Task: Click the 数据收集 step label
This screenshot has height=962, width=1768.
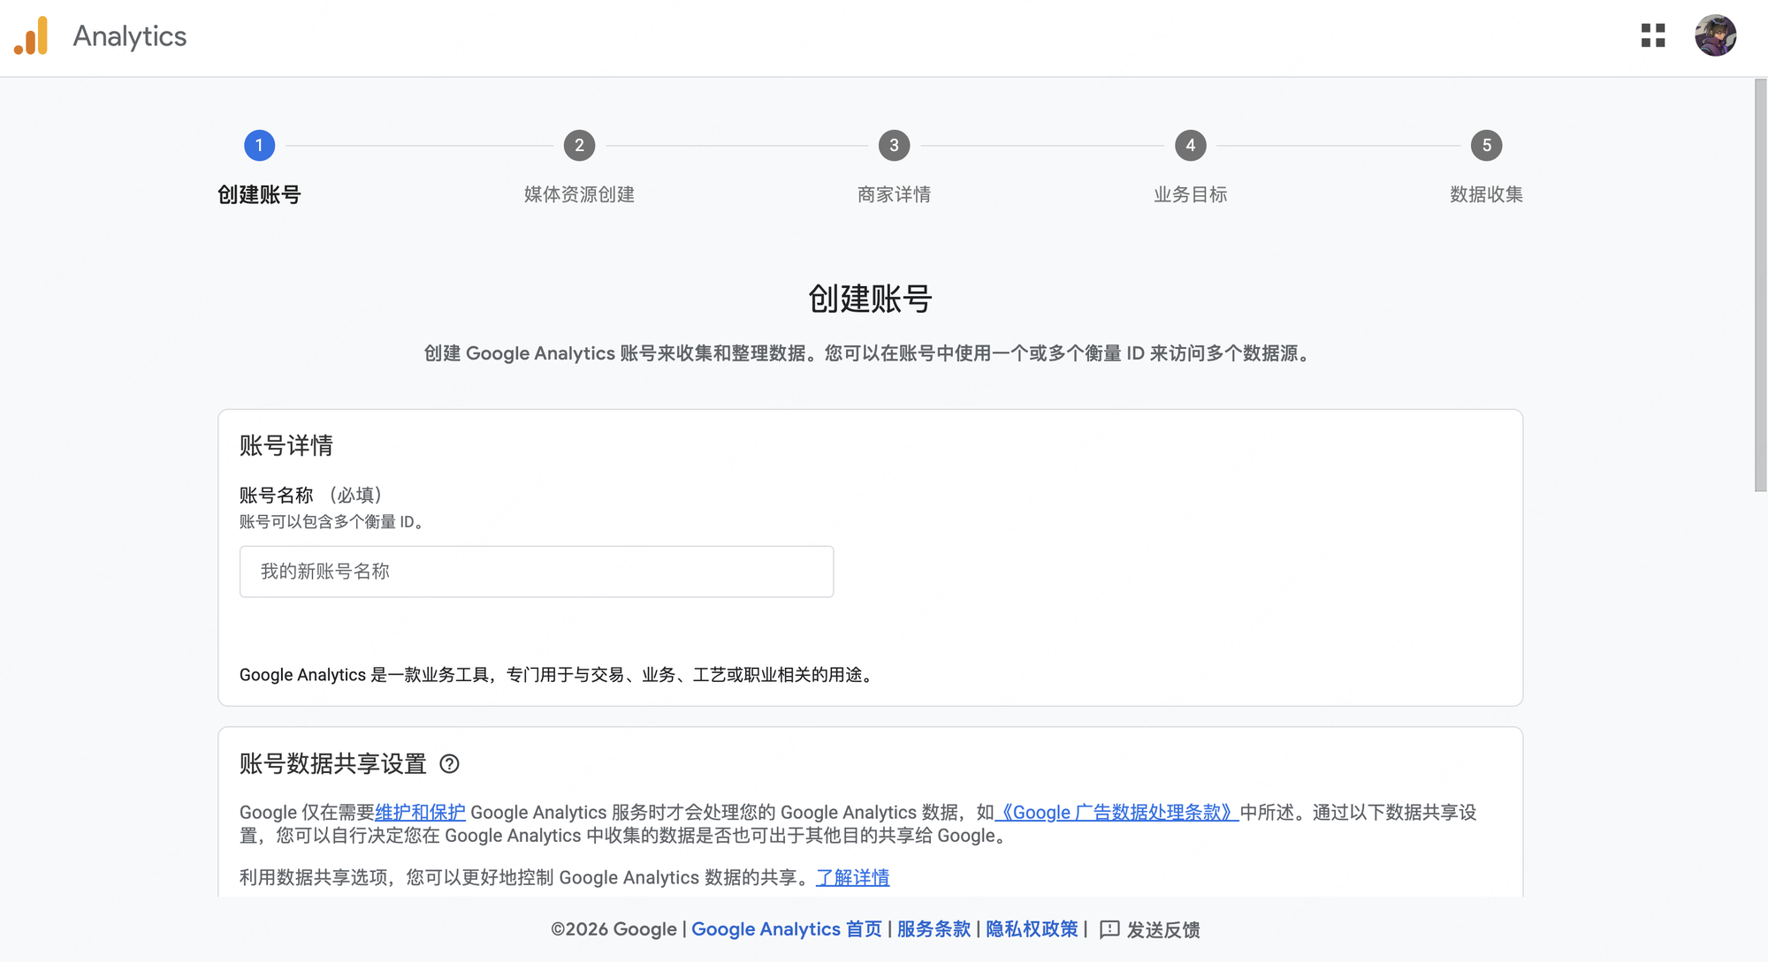Action: click(1486, 194)
